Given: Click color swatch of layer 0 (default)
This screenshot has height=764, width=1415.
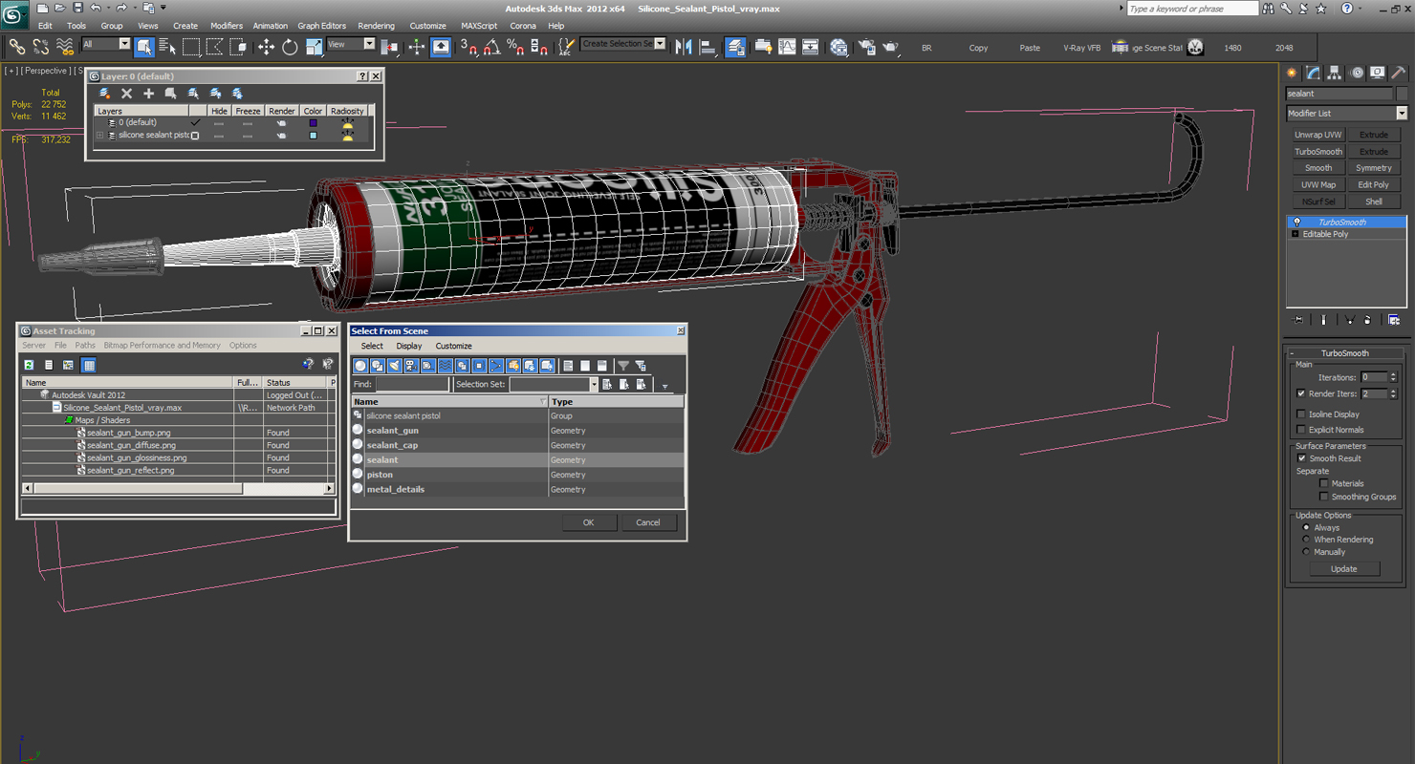Looking at the screenshot, I should (x=313, y=123).
